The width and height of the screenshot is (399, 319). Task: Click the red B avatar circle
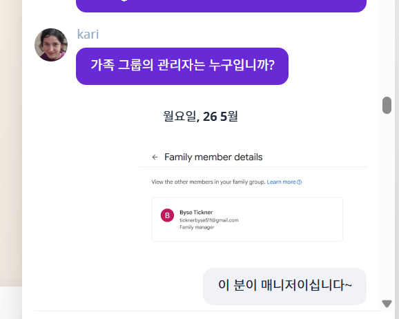pos(167,215)
